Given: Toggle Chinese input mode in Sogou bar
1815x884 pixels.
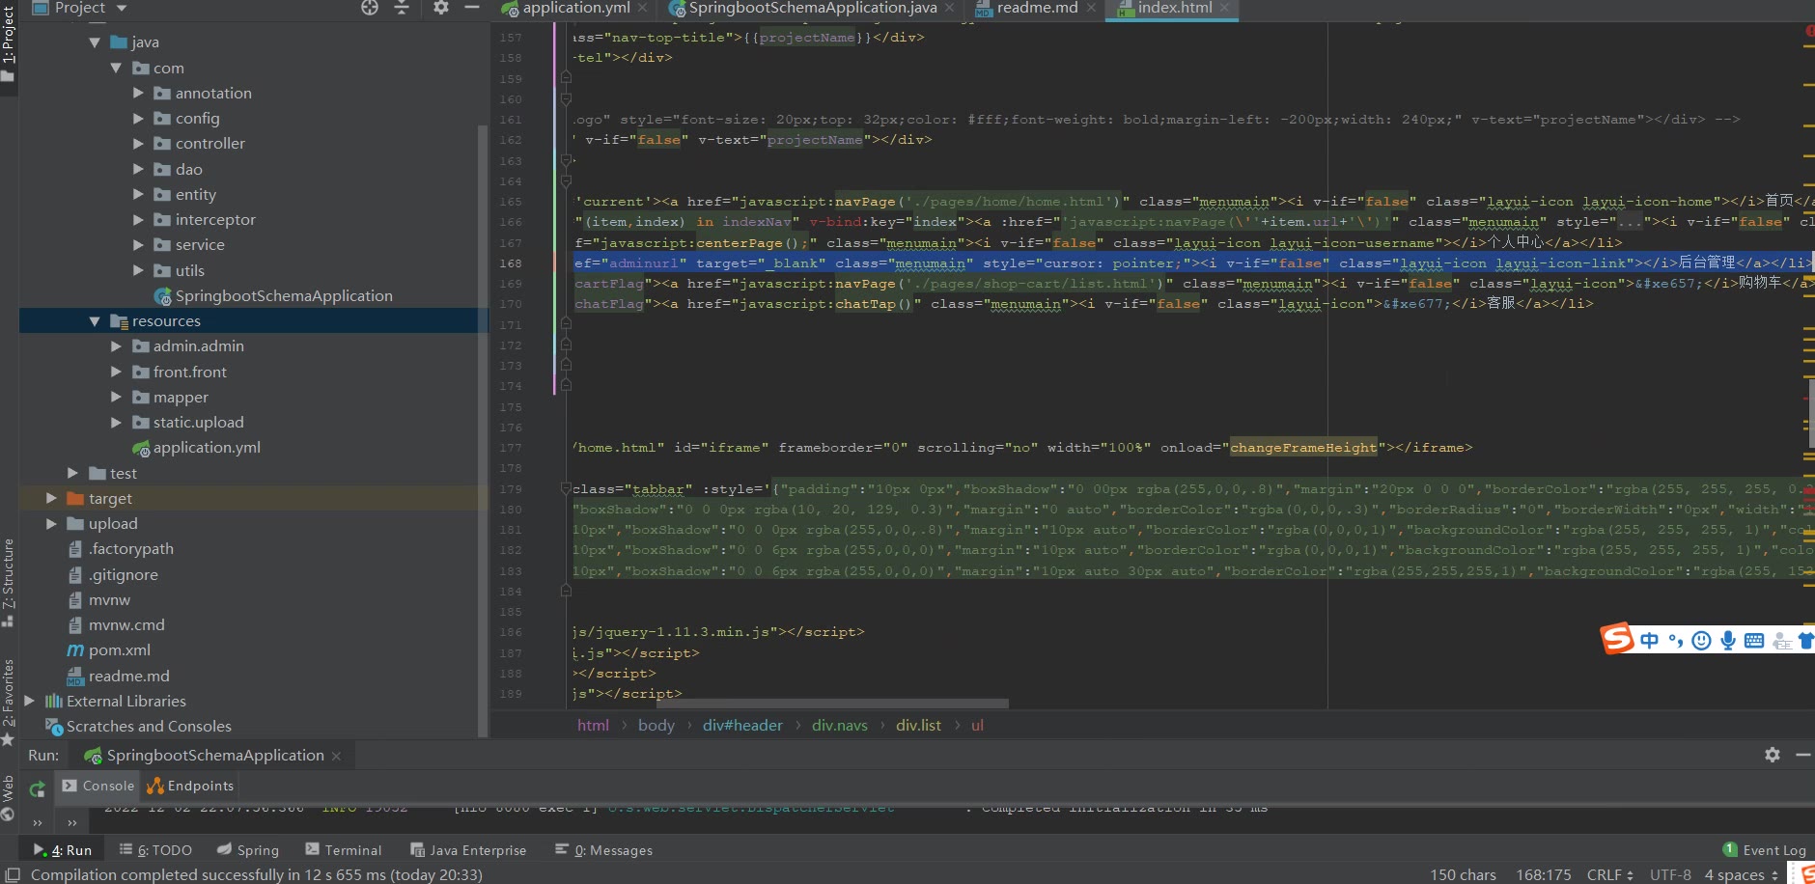Looking at the screenshot, I should click(1649, 641).
